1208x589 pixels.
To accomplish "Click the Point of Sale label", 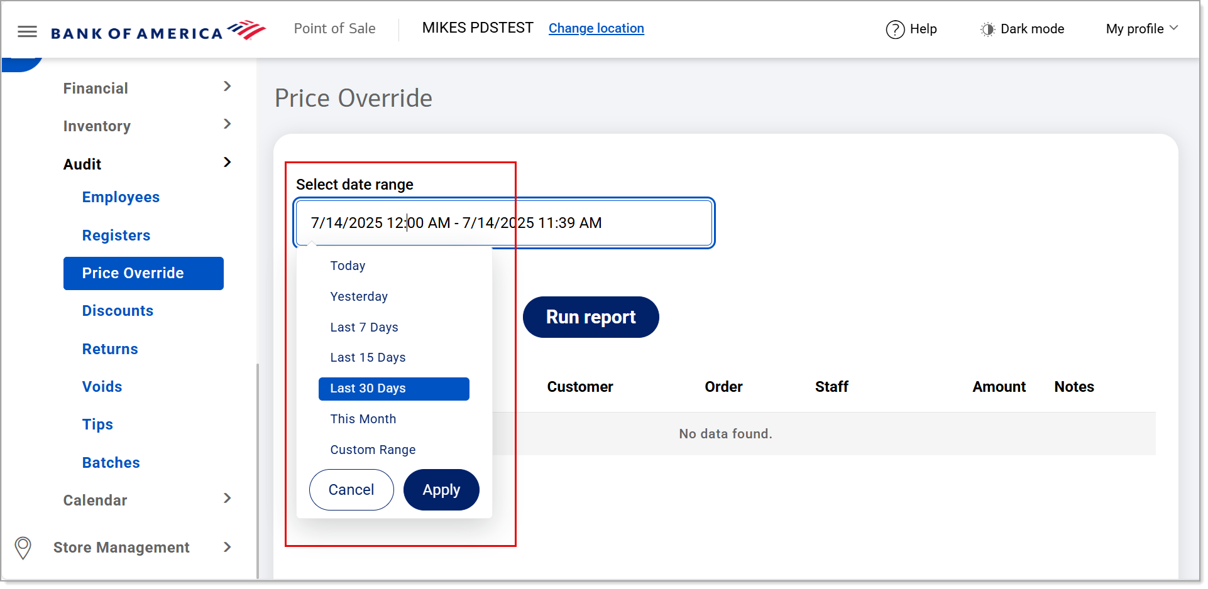I will point(334,28).
